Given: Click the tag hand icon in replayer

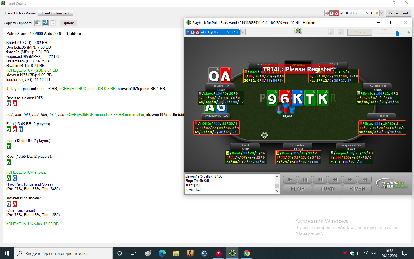Looking at the screenshot, I should 331,32.
